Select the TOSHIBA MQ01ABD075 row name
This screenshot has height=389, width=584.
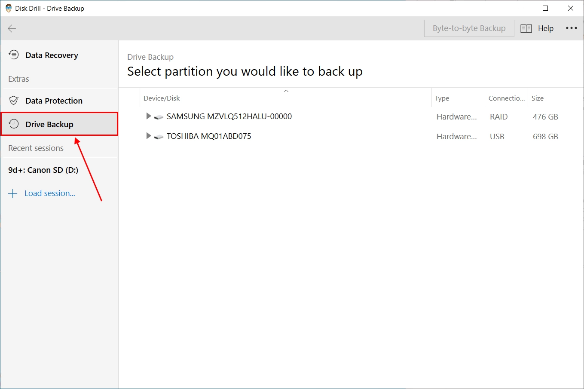click(209, 136)
